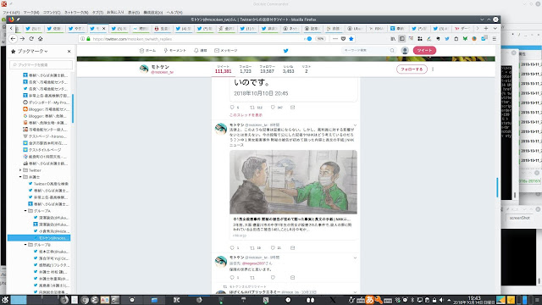Click the bookmark search field
The width and height of the screenshot is (542, 305).
(41, 64)
